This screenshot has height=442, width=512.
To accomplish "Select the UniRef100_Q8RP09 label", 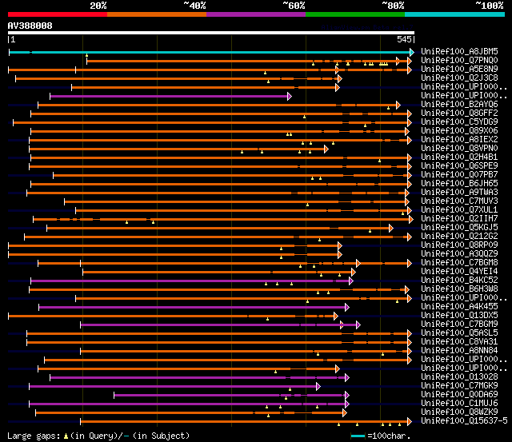I will [459, 245].
